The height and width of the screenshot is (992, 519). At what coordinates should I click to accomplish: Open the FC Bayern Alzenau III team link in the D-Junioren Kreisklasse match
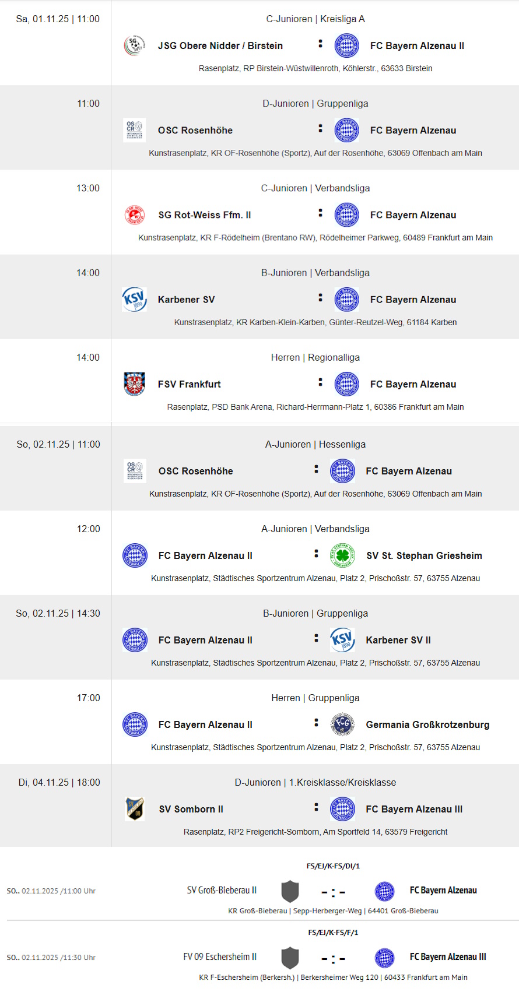point(414,809)
